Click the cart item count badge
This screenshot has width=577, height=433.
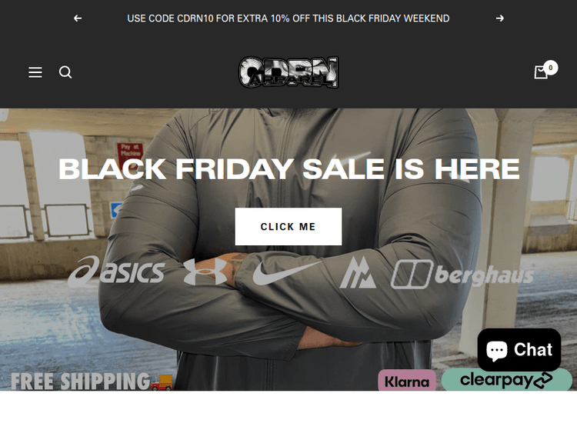click(x=551, y=68)
